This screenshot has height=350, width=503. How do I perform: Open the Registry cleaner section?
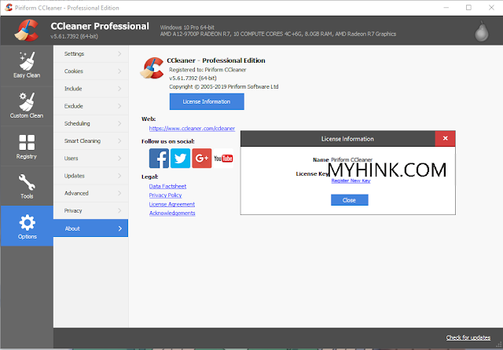[27, 146]
